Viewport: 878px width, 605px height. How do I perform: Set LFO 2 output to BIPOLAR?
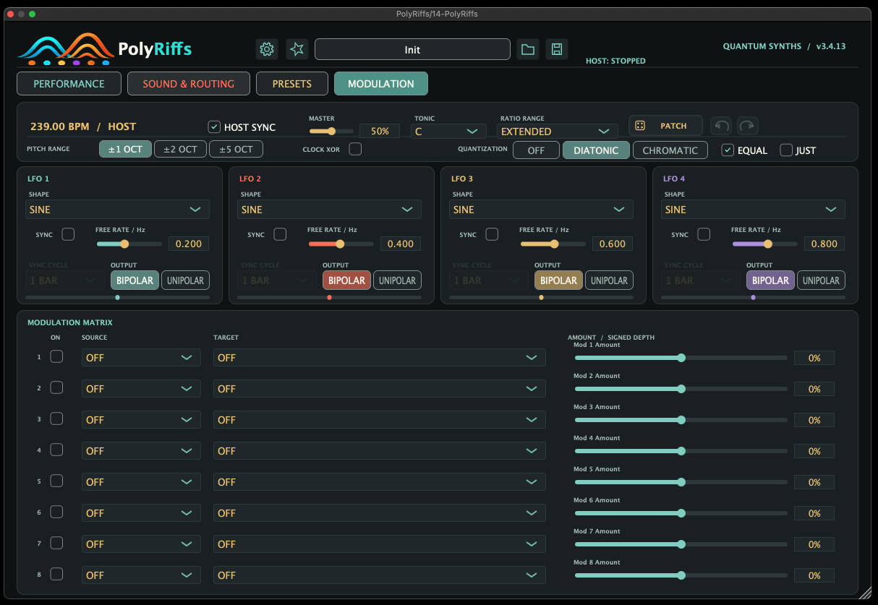(x=347, y=280)
